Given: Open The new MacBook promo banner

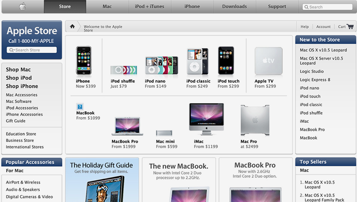Looking at the screenshot, I should click(x=179, y=180).
